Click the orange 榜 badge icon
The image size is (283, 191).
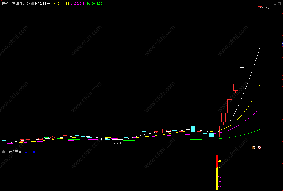tap(254, 148)
